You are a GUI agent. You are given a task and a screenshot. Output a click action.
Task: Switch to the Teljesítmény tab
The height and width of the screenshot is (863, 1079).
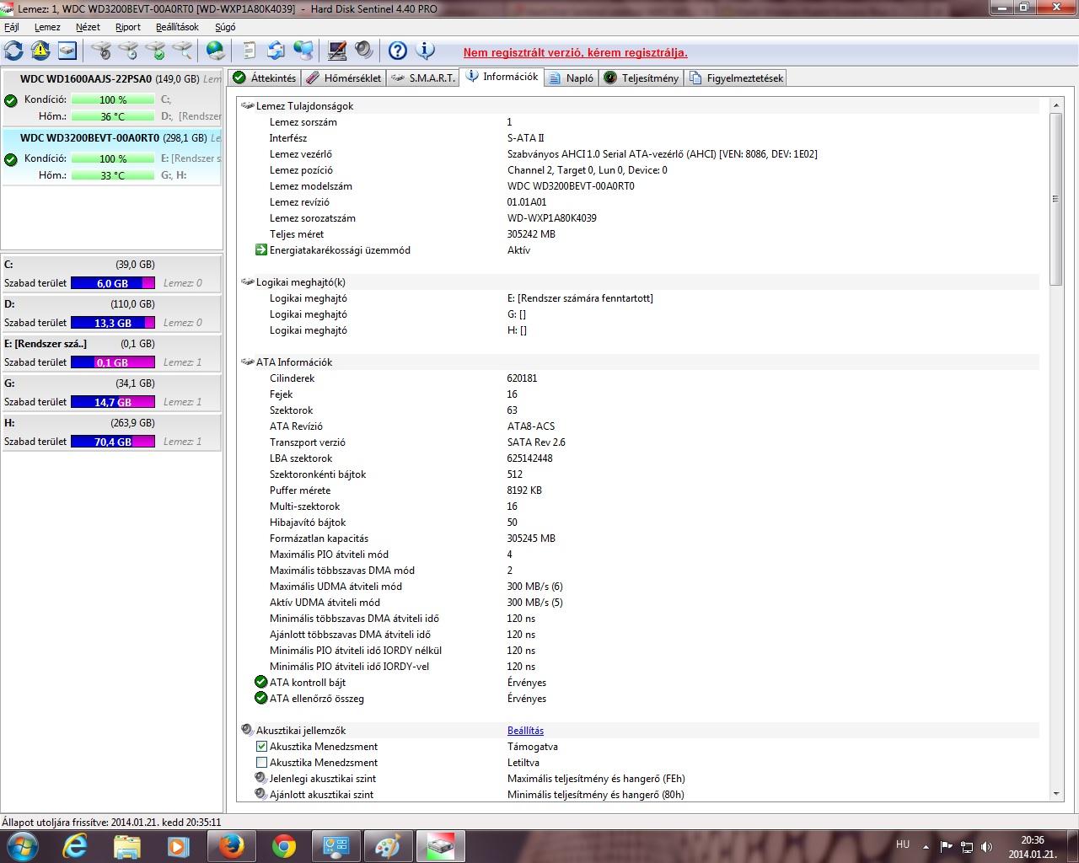click(x=641, y=78)
